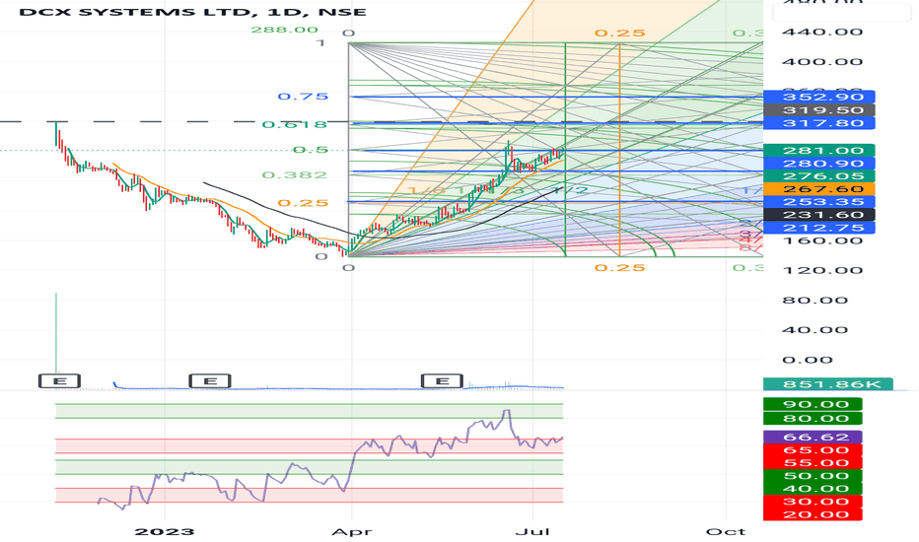Click the earliest earnings E marker
This screenshot has width=919, height=542.
pyautogui.click(x=59, y=381)
